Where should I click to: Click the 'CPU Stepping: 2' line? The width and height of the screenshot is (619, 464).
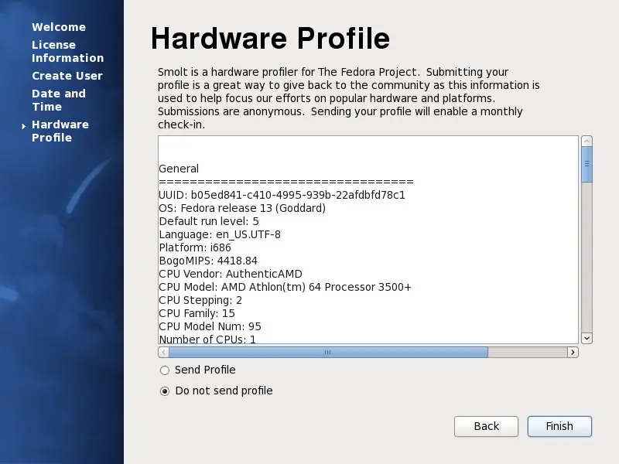click(200, 300)
